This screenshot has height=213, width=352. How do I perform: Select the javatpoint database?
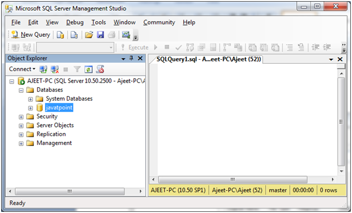pos(59,107)
